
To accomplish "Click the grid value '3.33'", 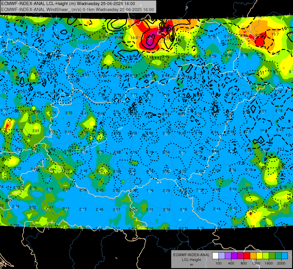I will (69, 113).
